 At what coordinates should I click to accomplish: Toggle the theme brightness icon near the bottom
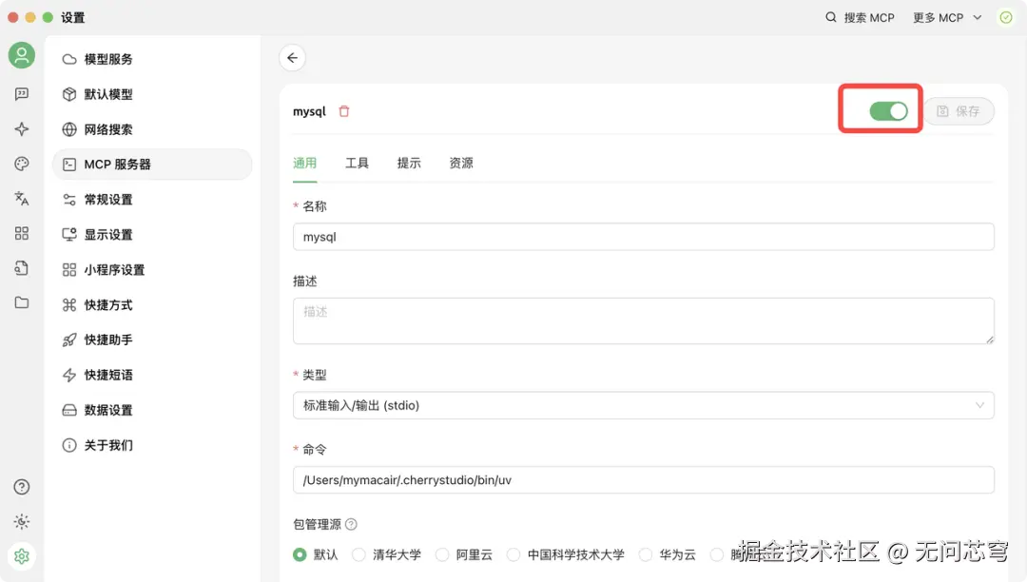click(21, 521)
